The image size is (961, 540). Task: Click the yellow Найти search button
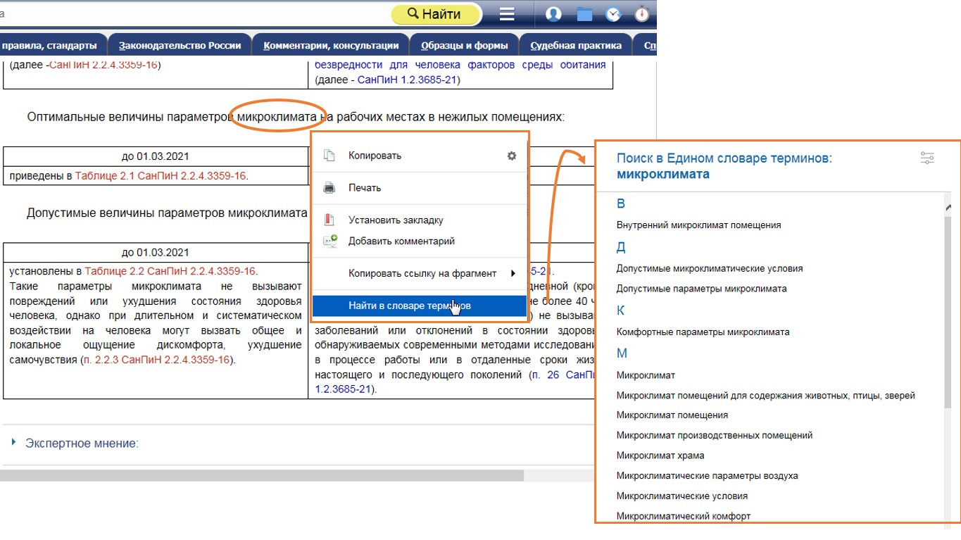pyautogui.click(x=436, y=13)
